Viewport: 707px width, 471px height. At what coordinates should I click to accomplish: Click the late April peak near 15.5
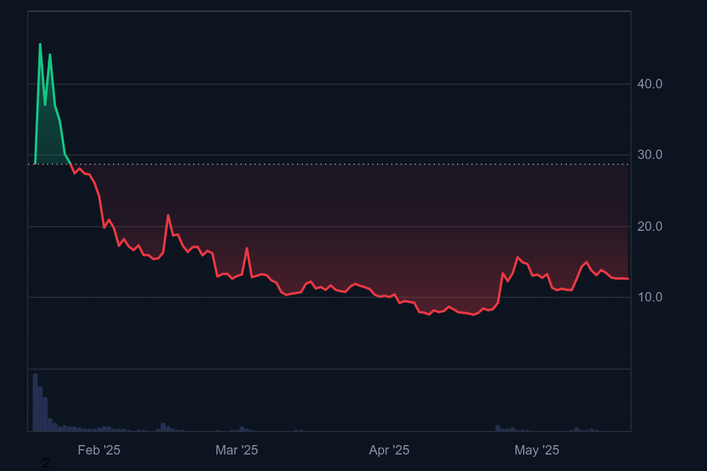pos(517,257)
